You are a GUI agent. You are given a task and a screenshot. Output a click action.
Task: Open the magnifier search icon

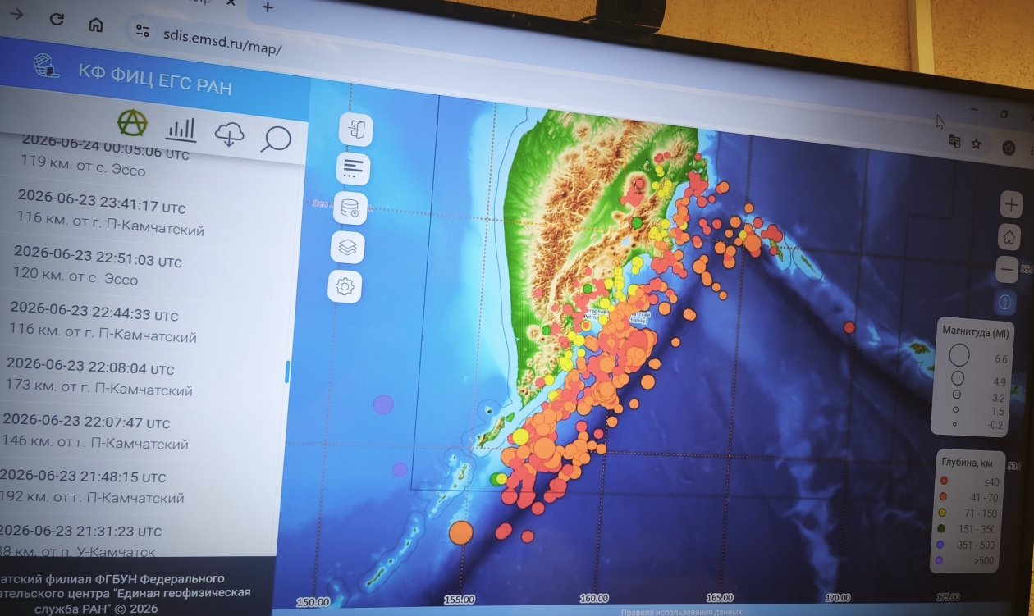pos(276,139)
